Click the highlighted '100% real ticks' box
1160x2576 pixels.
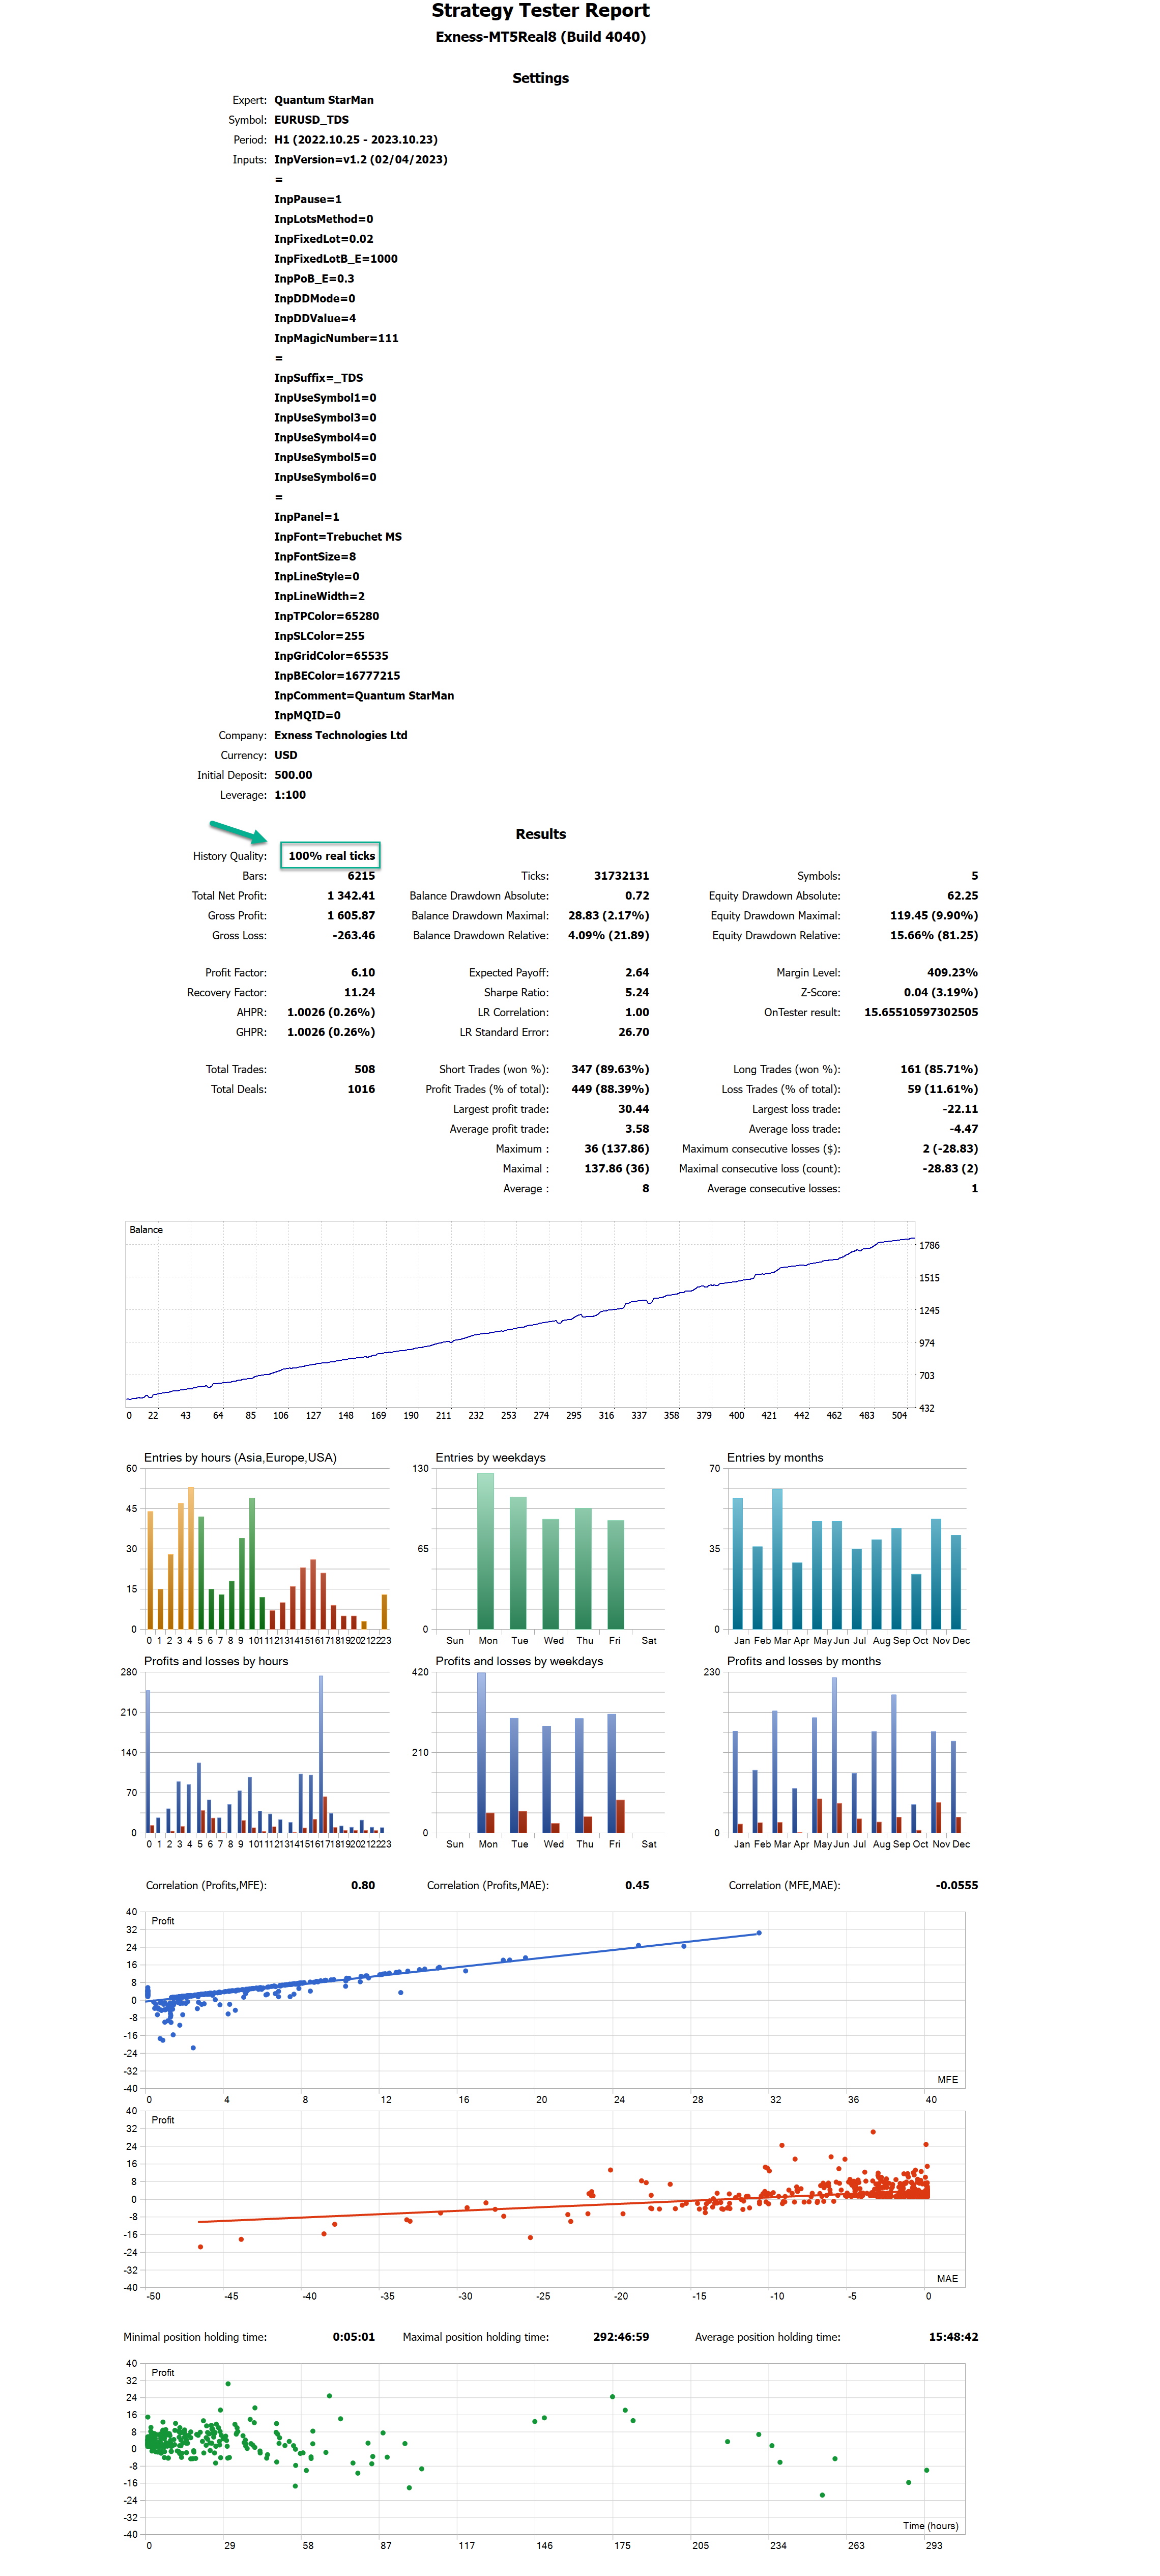331,856
